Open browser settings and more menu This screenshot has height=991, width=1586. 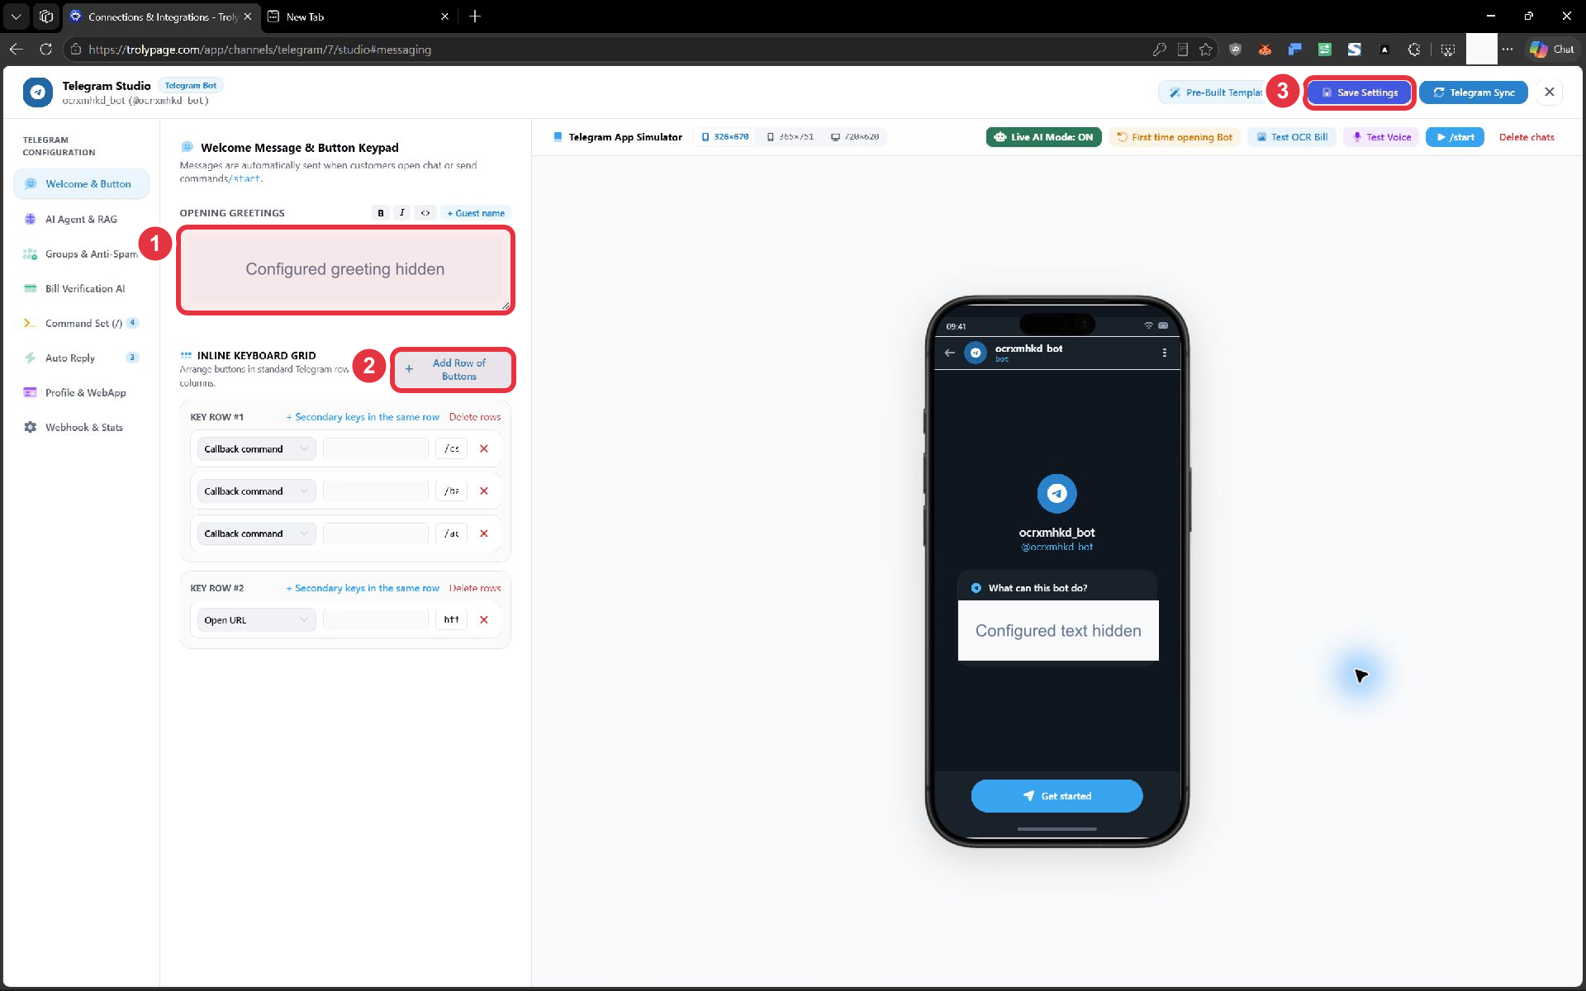[1508, 50]
